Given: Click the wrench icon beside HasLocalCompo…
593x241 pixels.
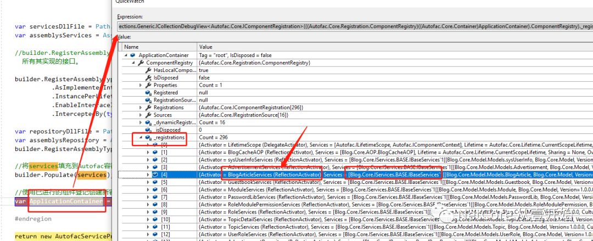Looking at the screenshot, I should pyautogui.click(x=148, y=70).
